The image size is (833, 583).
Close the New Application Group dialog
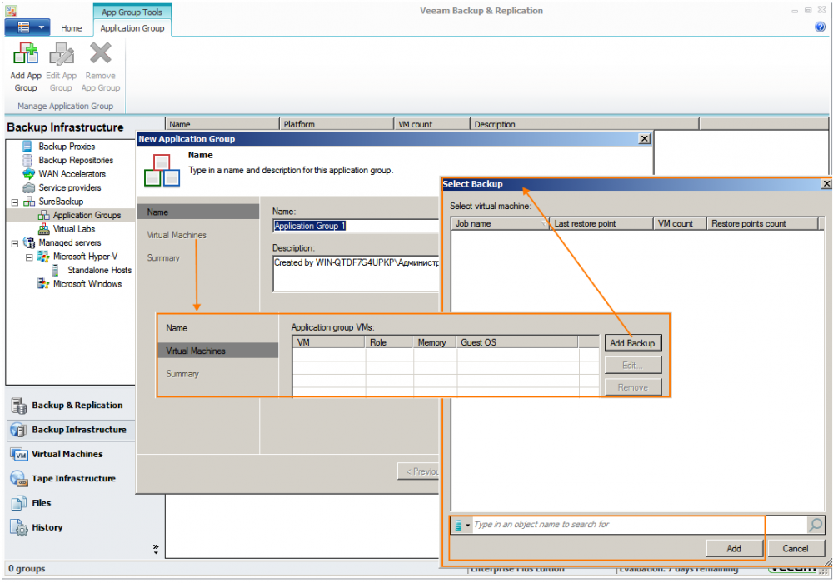pos(645,138)
